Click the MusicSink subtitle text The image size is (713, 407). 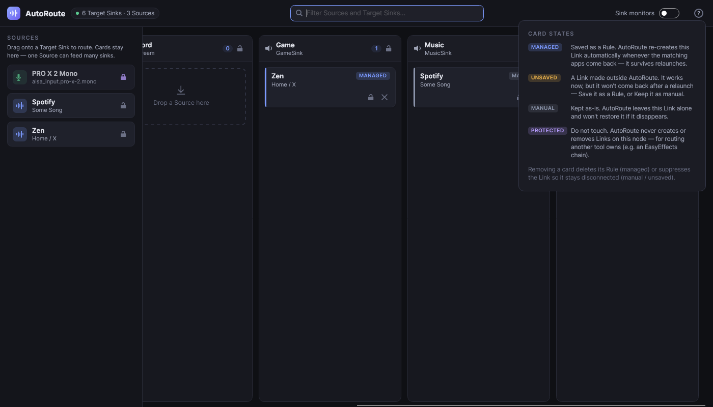(438, 53)
